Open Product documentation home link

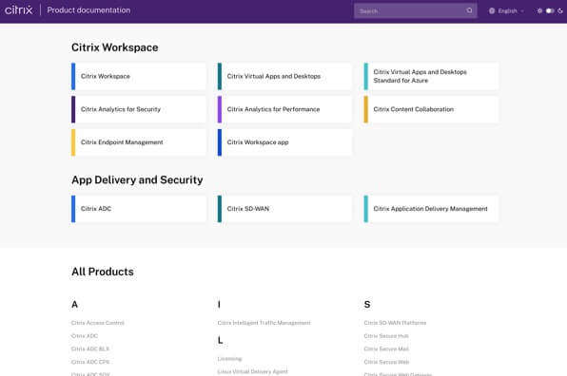[88, 10]
